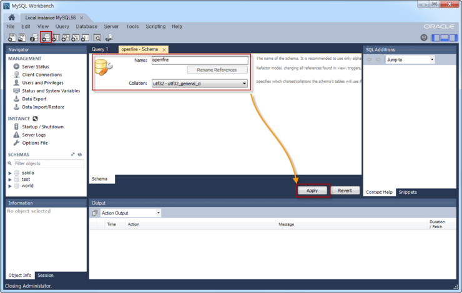
Task: Create a new SQL tab toolbar icon
Action: [12, 37]
